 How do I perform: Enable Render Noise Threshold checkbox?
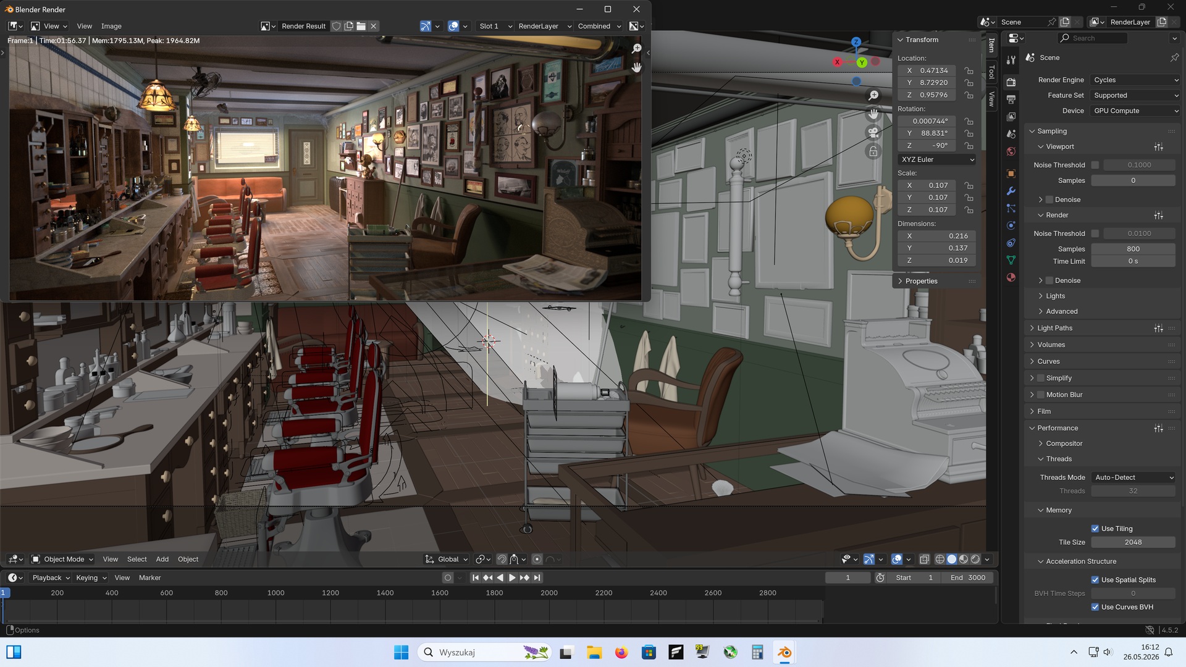[1095, 233]
